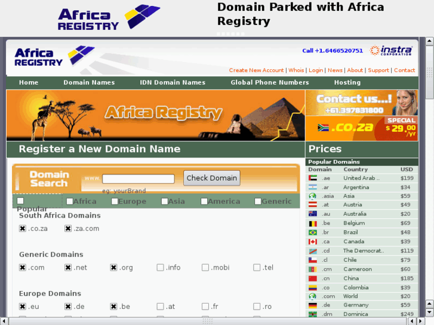Click the DR Congo flag next to .cd

(313, 251)
